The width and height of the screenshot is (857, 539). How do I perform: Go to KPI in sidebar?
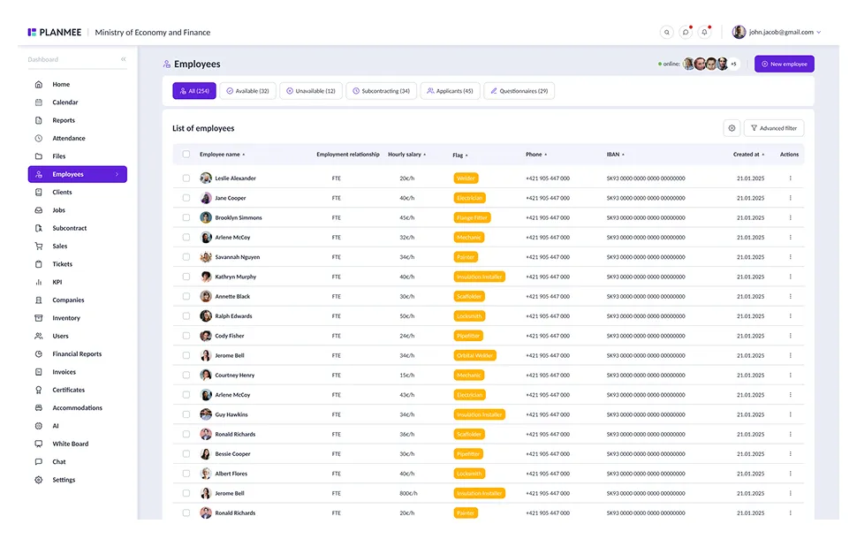[57, 282]
